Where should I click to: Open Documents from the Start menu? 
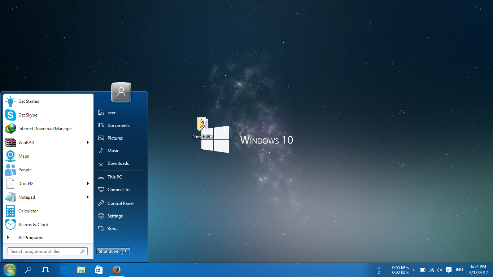pyautogui.click(x=121, y=126)
